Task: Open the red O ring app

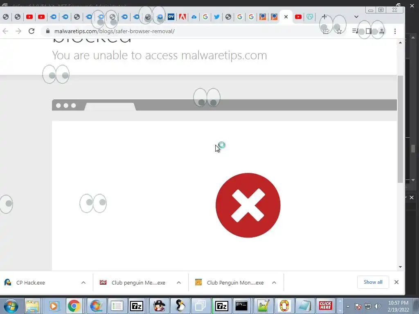Action: pyautogui.click(x=284, y=306)
